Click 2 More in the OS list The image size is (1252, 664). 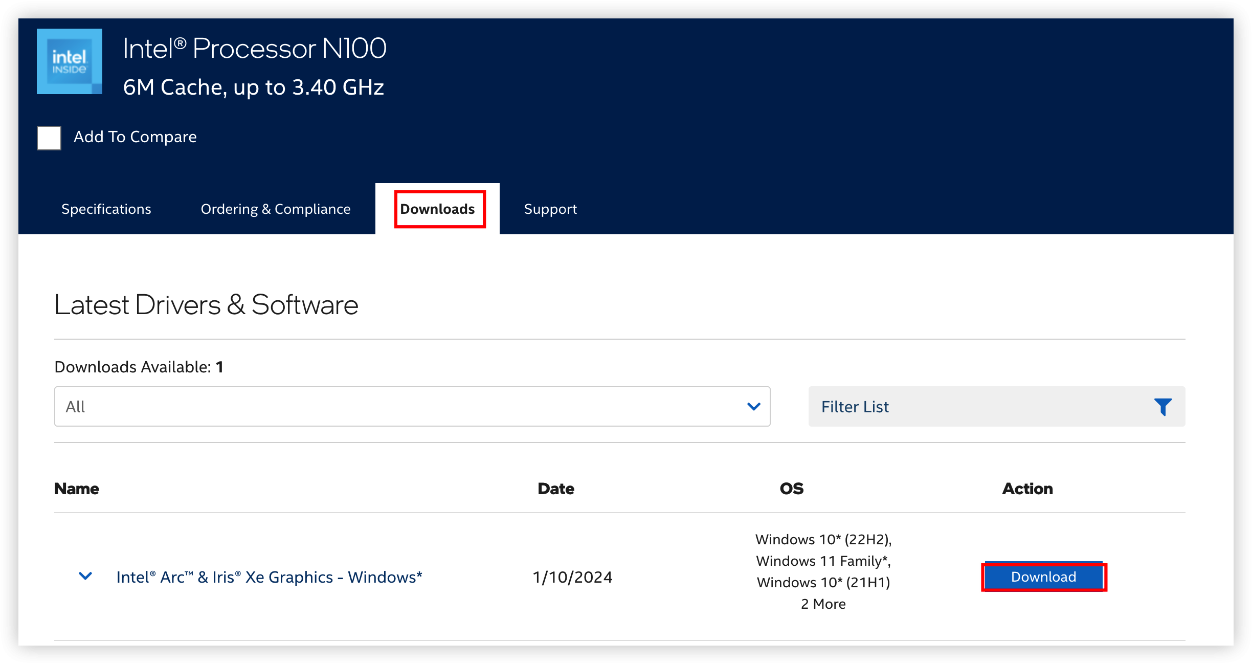pyautogui.click(x=823, y=604)
